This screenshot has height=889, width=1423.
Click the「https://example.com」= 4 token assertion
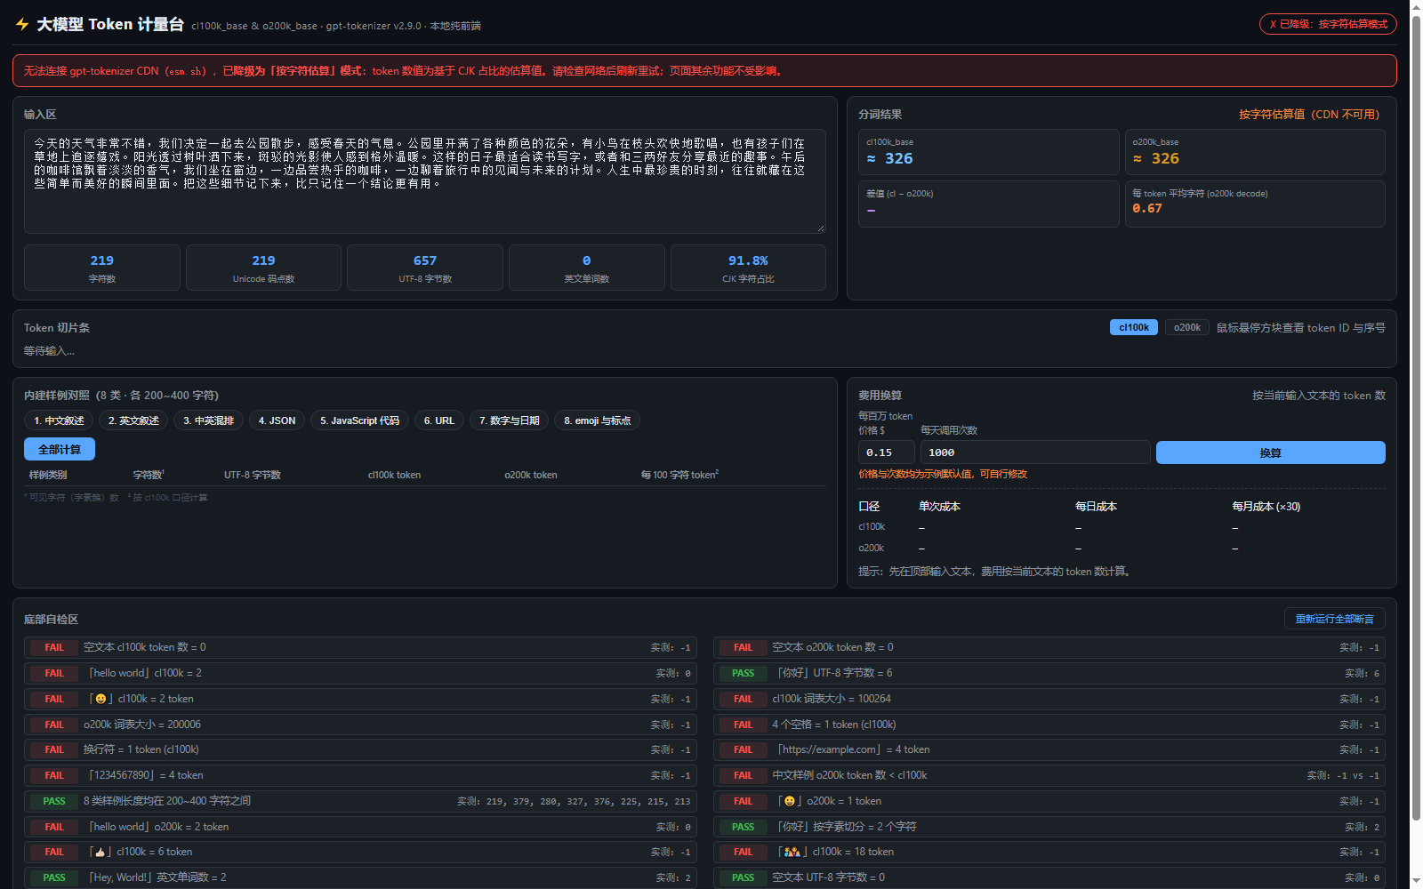click(1049, 749)
